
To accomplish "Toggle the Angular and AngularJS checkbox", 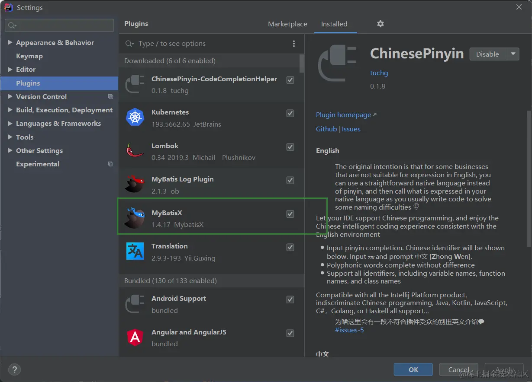I will (x=290, y=333).
